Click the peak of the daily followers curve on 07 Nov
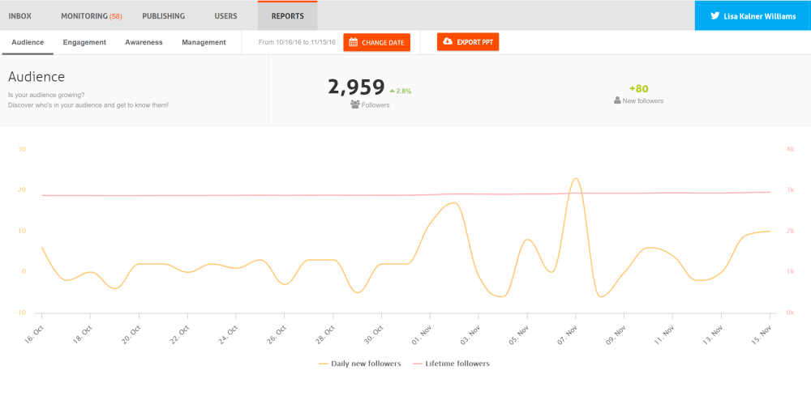Viewport: 811px width, 400px height. (576, 179)
